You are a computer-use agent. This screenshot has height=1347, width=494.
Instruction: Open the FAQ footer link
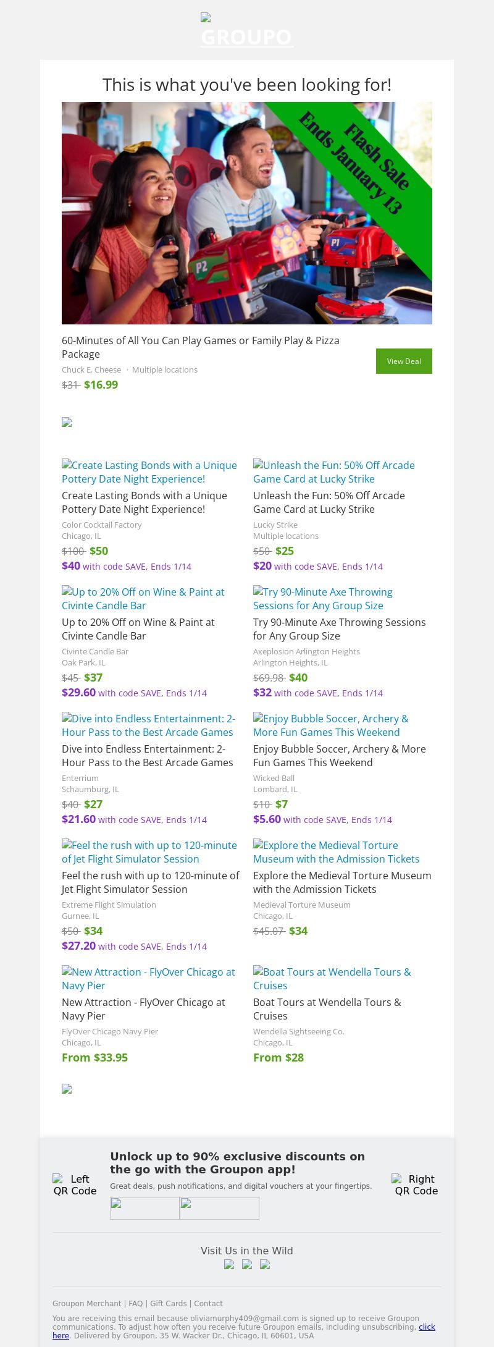[135, 1304]
